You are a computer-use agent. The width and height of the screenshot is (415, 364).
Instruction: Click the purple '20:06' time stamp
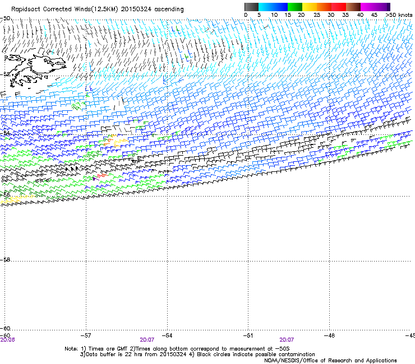pyautogui.click(x=7, y=340)
